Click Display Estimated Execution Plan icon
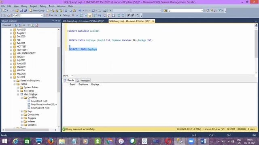This screenshot has width=259, height=145. coord(81,15)
